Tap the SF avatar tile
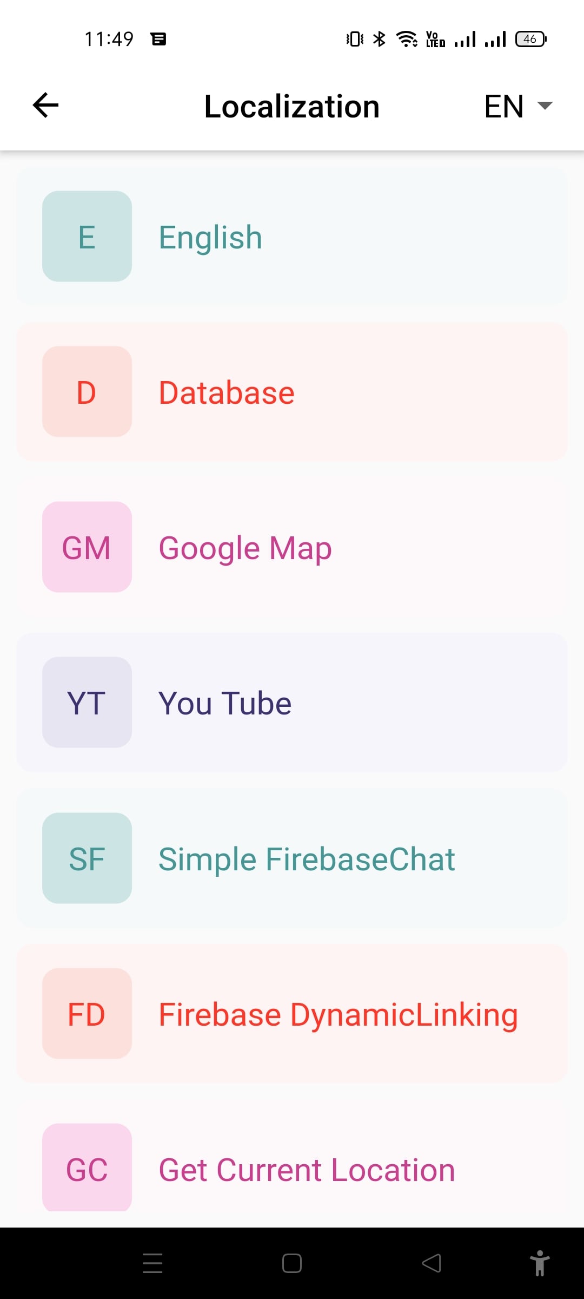Screen dimensions: 584x1299 pyautogui.click(x=87, y=858)
